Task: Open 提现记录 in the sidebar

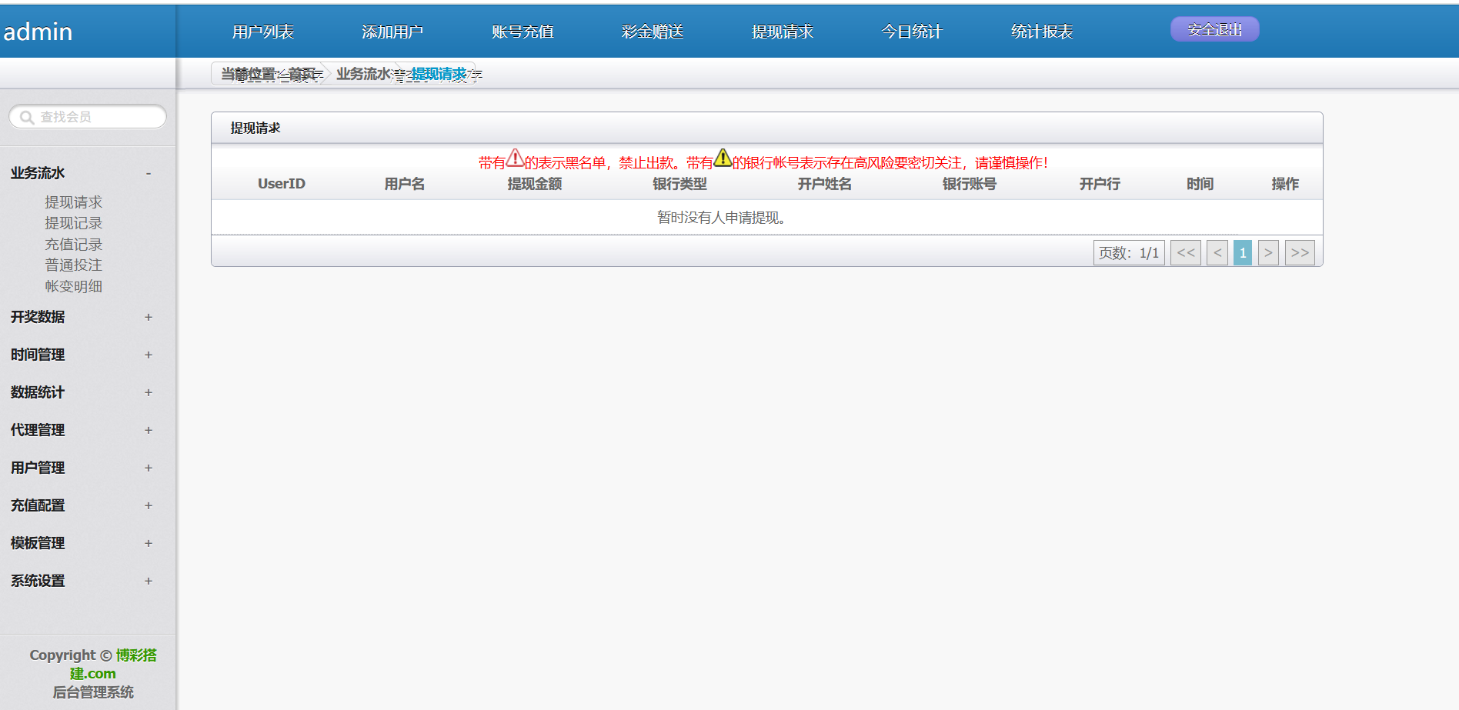Action: 73,223
